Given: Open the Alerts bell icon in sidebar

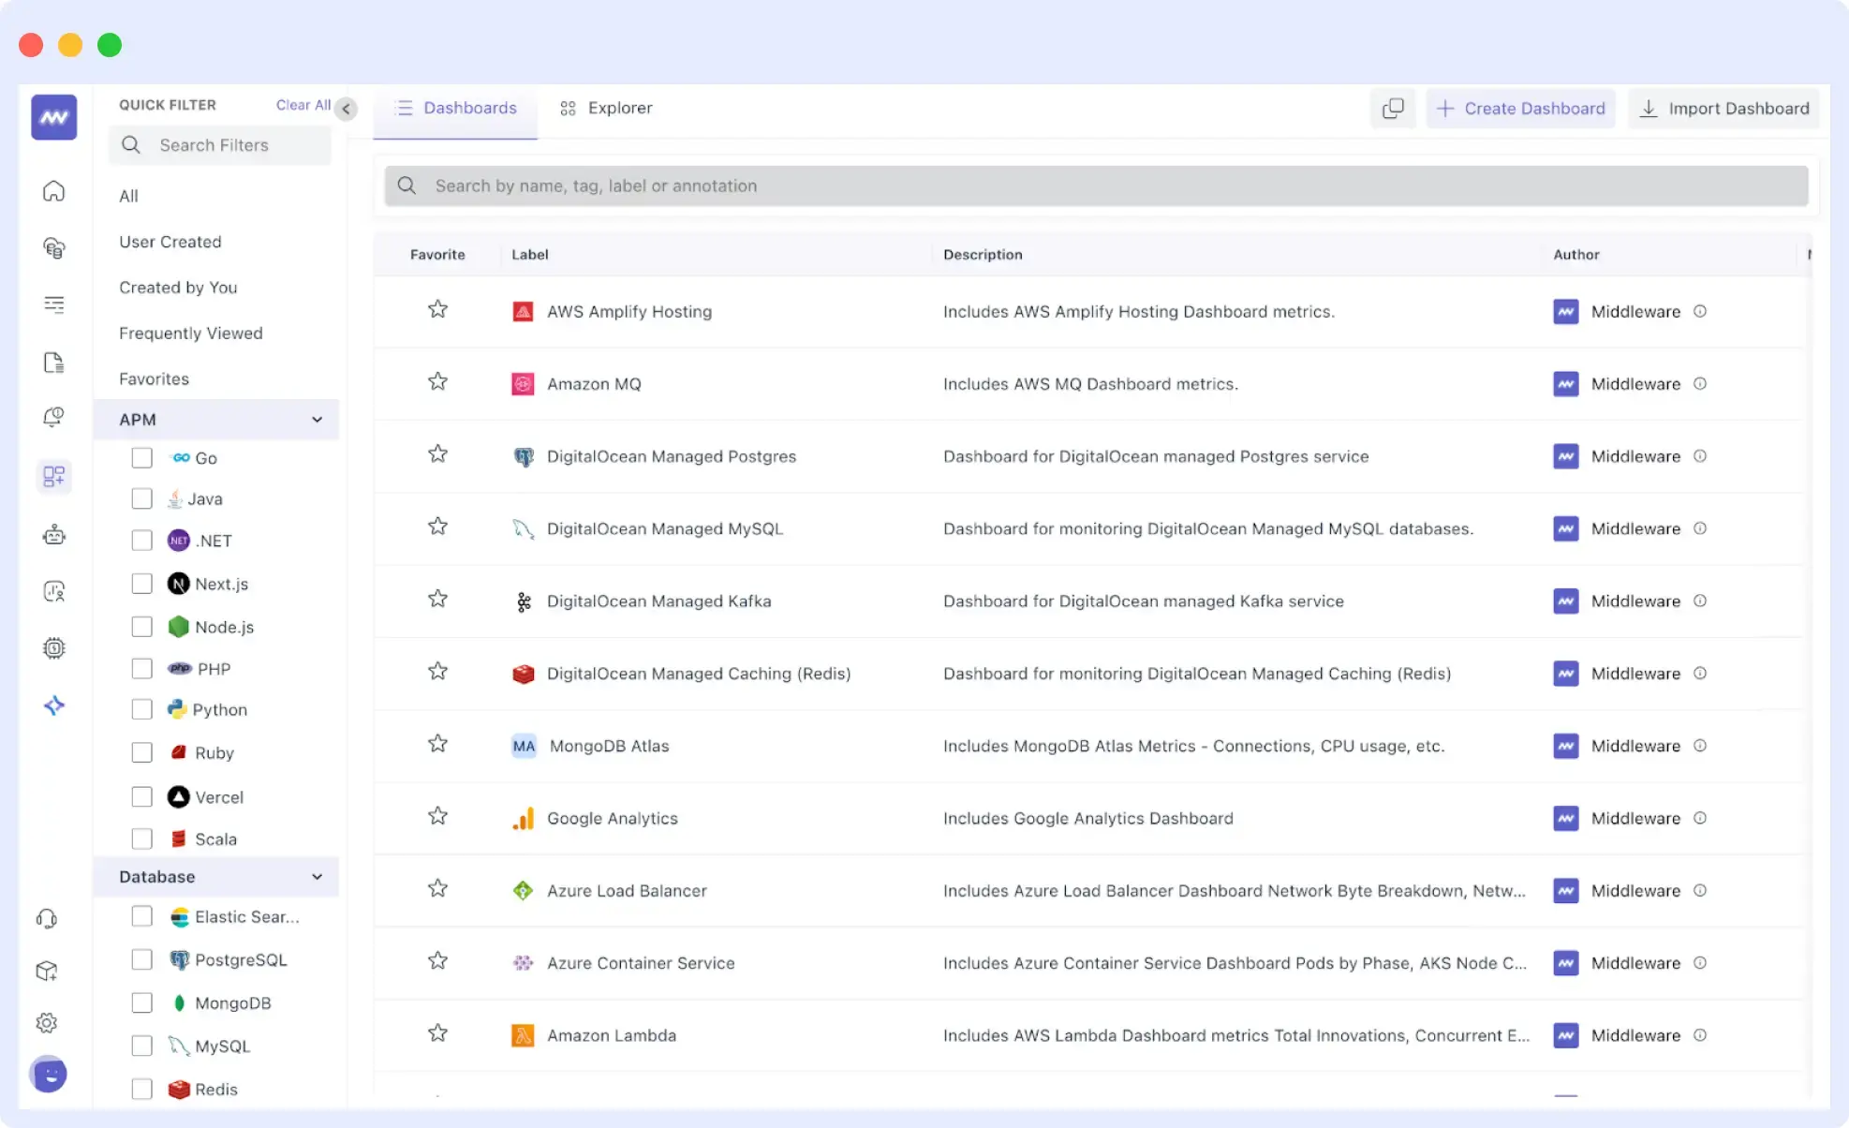Looking at the screenshot, I should (53, 416).
